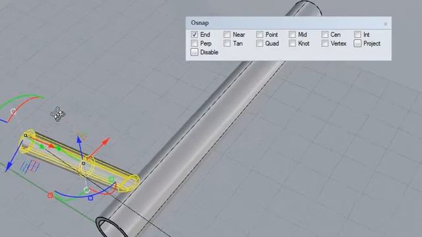Enable the Near osnap checkbox
This screenshot has height=237, width=422.
[x=227, y=34]
